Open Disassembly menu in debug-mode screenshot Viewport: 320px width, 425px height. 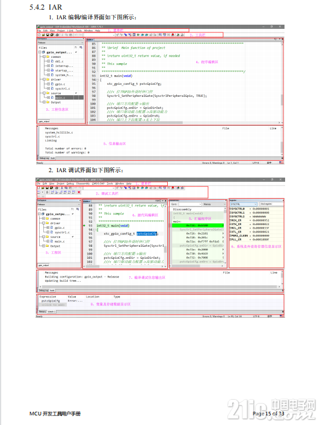83,184
